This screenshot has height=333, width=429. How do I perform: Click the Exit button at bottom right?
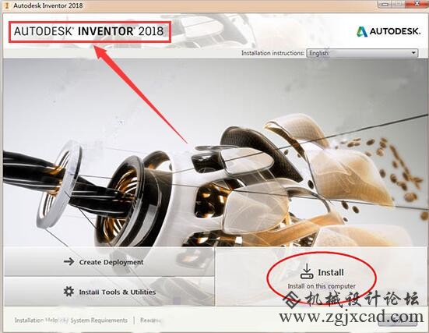tap(397, 321)
